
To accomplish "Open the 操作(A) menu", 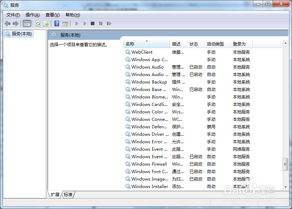I will click(x=33, y=15).
